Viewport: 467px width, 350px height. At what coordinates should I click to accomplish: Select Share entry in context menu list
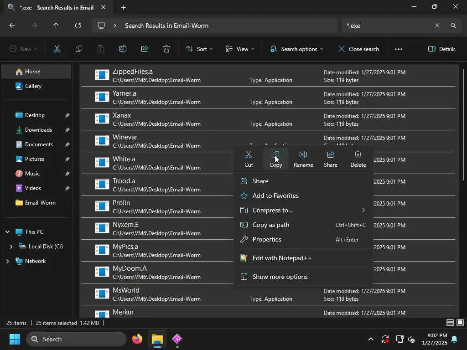(303, 181)
